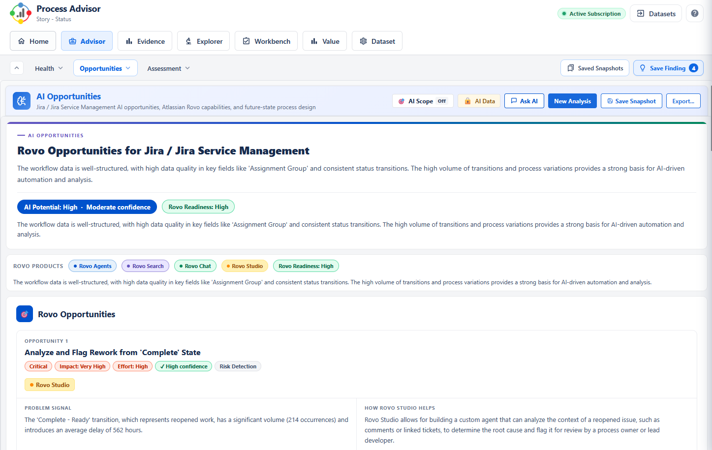Image resolution: width=712 pixels, height=450 pixels.
Task: Click the 'Story - Status' subtitle
Action: point(54,19)
